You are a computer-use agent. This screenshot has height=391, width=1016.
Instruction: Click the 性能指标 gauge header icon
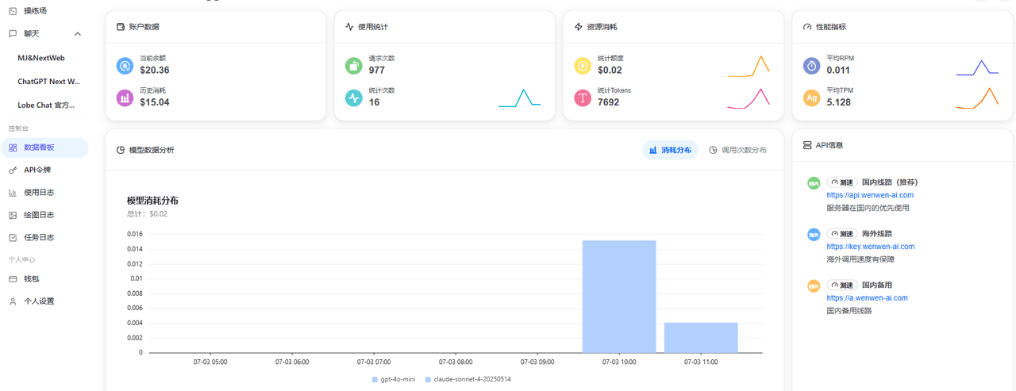pos(807,27)
